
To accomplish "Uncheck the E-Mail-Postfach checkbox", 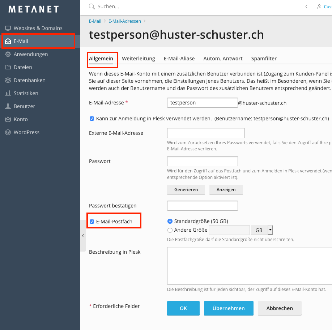I will pyautogui.click(x=92, y=222).
